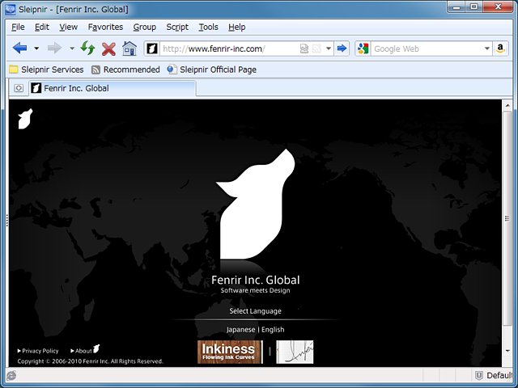This screenshot has height=388, width=518.
Task: Click the 'Software meets Design' tagline
Action: 256,291
